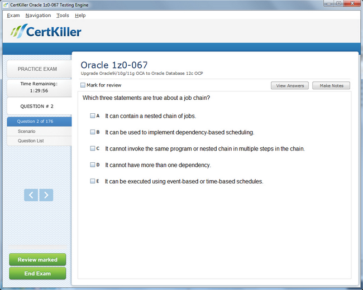
Task: Select answer C checkbox
Action: pyautogui.click(x=92, y=148)
